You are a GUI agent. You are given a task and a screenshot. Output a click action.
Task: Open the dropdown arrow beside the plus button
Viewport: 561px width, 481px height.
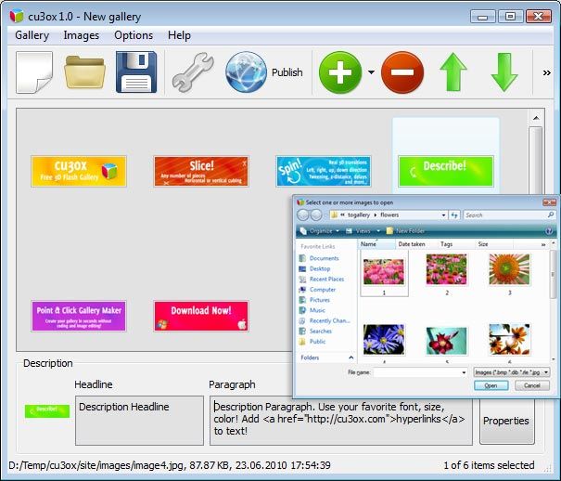pos(372,72)
